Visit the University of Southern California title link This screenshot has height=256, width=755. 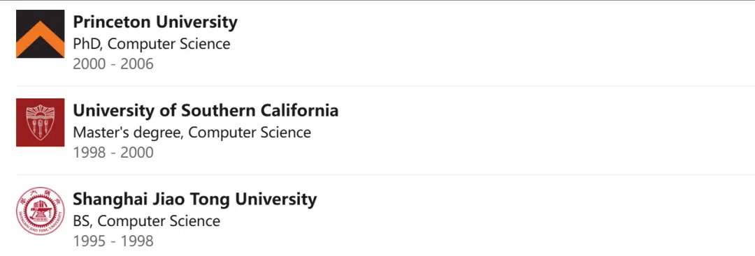click(206, 111)
